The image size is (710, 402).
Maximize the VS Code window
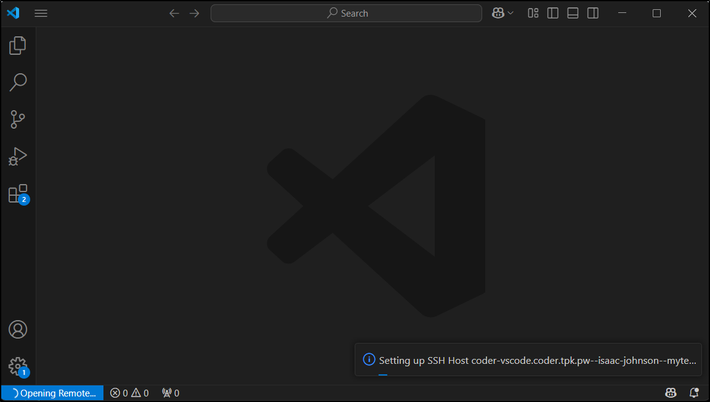[656, 13]
